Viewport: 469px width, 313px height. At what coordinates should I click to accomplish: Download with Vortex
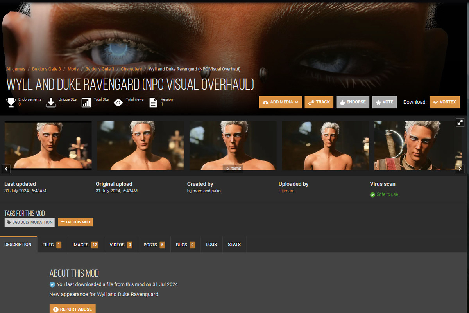[444, 102]
